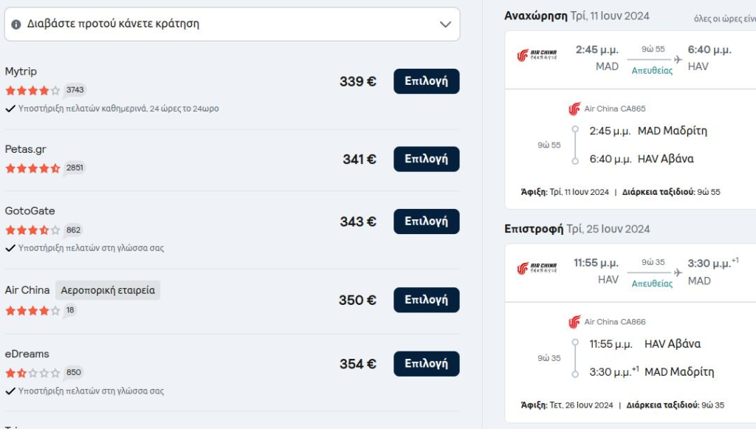
Task: Open Mytrip's 3743 reviews count
Action: point(75,90)
